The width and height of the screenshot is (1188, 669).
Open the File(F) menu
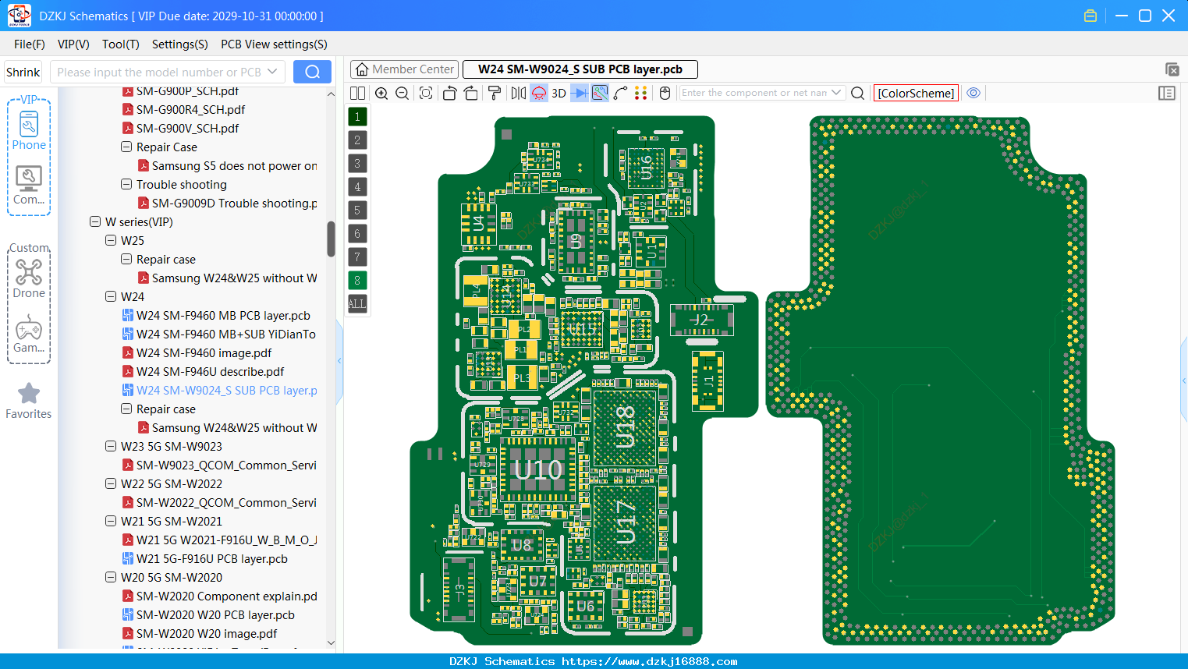tap(30, 44)
